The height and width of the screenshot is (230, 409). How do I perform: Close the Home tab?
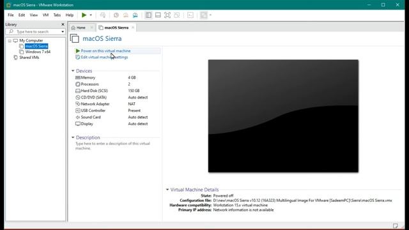click(91, 27)
